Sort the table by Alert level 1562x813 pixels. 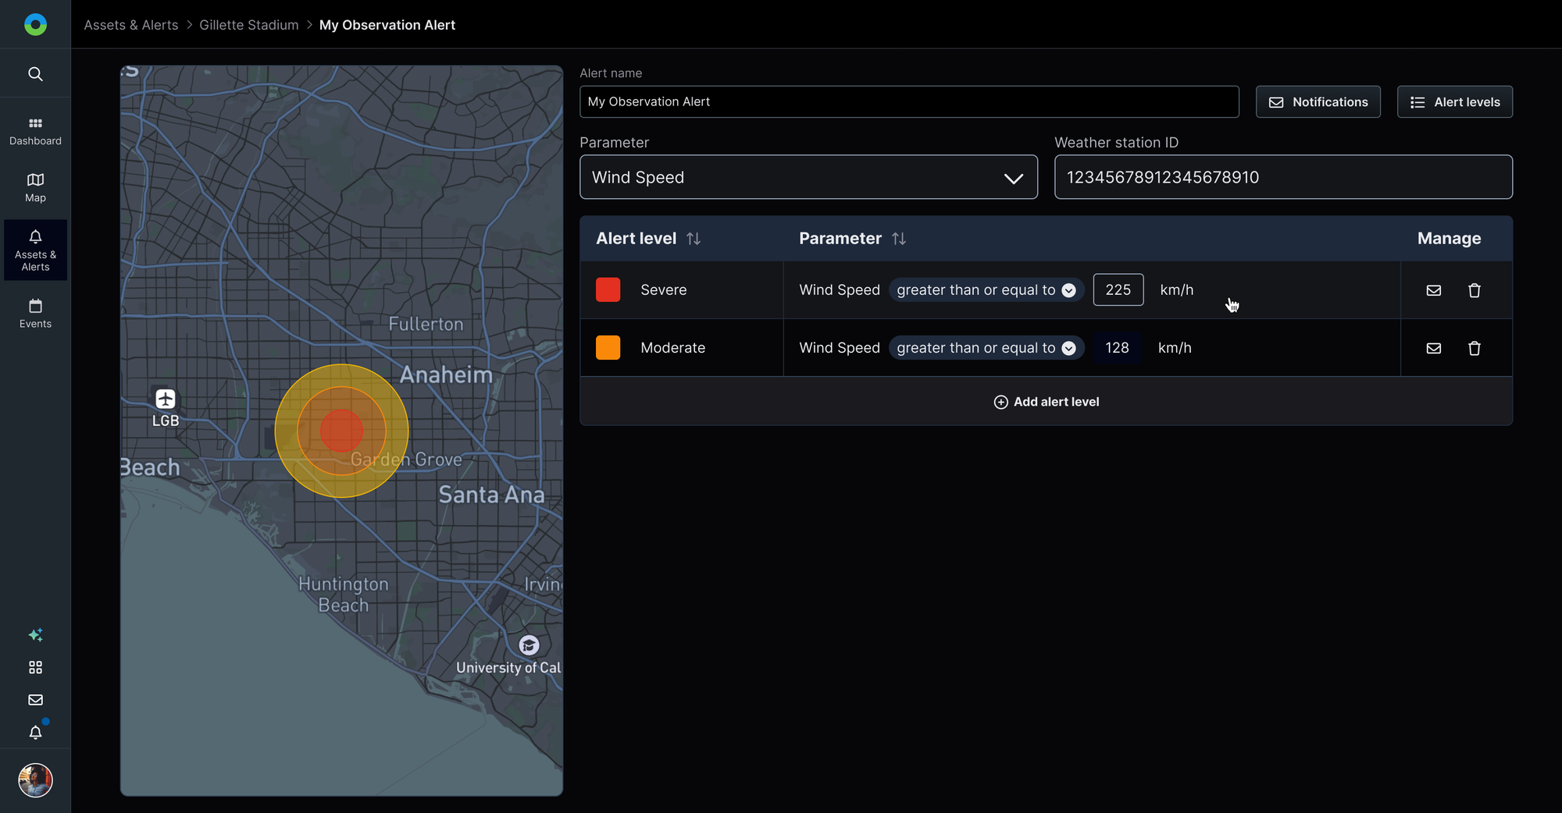click(694, 239)
